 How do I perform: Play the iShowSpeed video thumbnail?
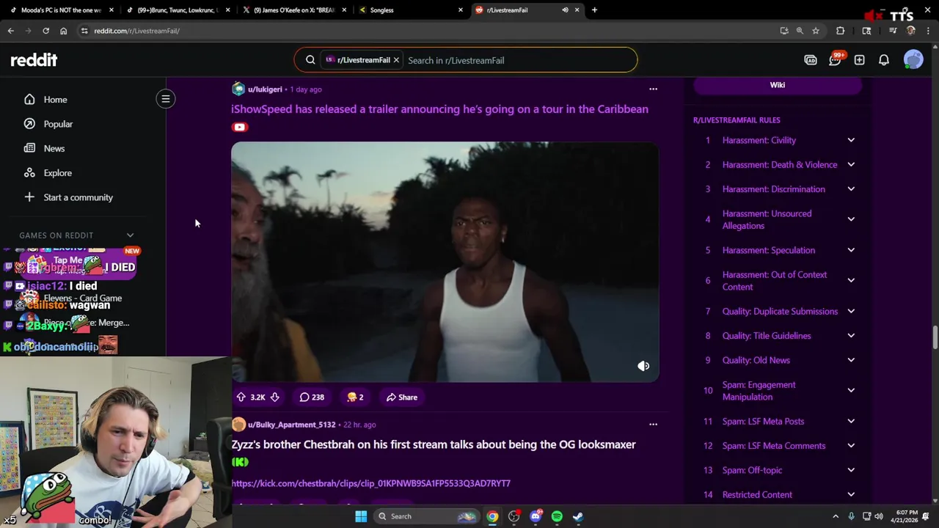coord(445,262)
